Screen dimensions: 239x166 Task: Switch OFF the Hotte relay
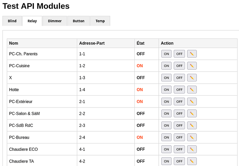(x=179, y=90)
